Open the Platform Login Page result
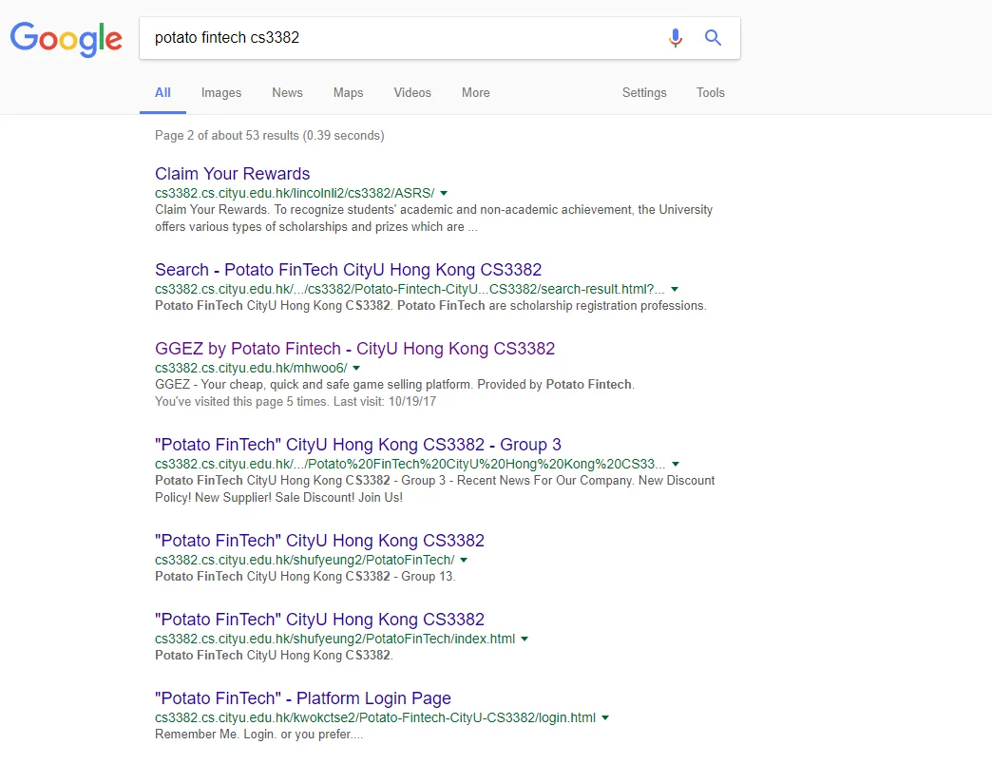 pyautogui.click(x=303, y=698)
